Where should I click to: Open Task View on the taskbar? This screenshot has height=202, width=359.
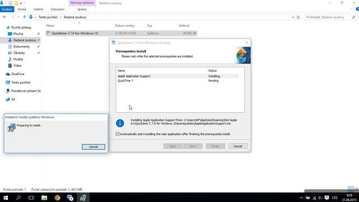point(31,198)
